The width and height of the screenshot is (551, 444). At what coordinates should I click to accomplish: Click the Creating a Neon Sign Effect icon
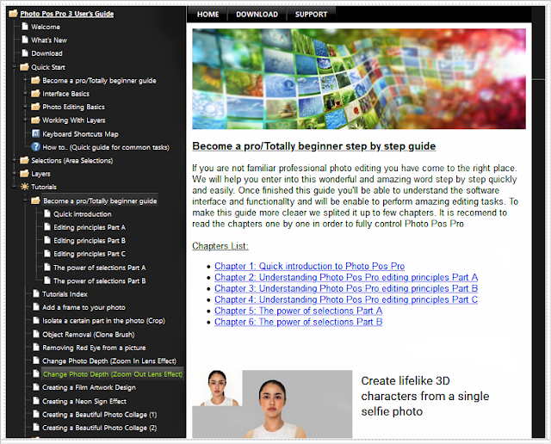point(36,401)
